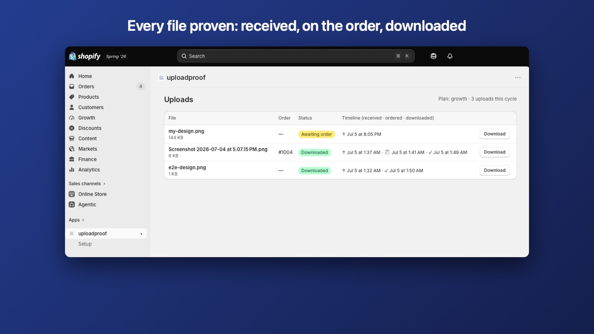Open the Spring '26 edition badge
The image size is (594, 334).
coord(116,57)
